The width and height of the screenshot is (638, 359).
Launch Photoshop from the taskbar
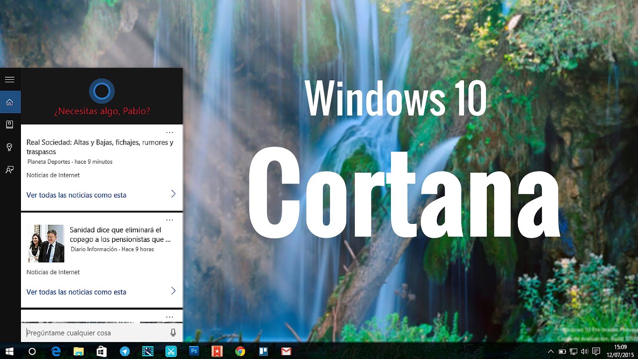[194, 351]
